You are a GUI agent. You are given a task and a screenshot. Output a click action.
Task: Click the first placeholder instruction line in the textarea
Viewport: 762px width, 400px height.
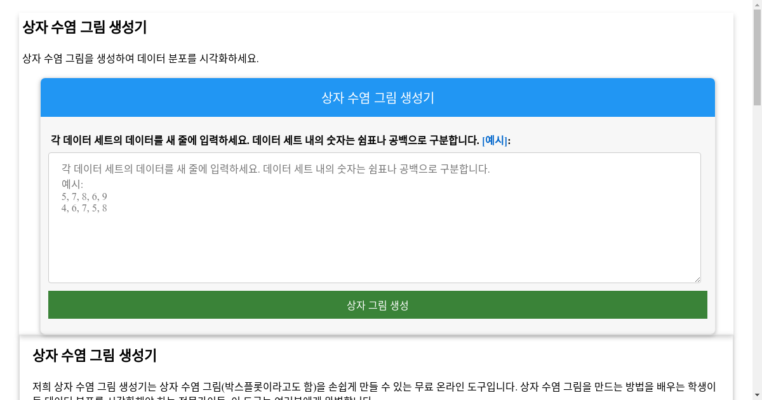coord(276,170)
